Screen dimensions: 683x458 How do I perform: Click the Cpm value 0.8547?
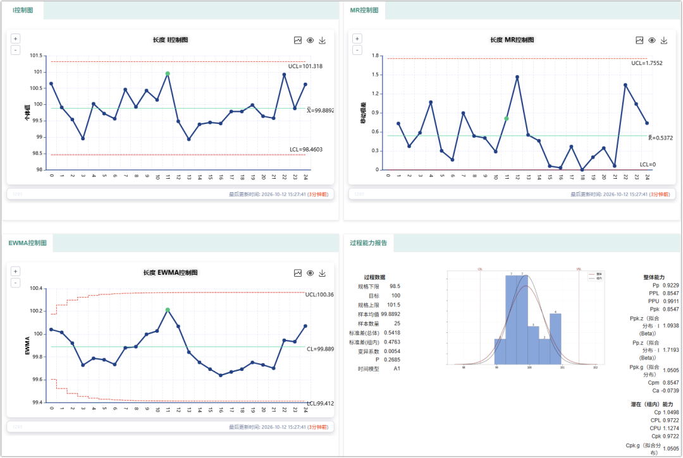tap(671, 383)
